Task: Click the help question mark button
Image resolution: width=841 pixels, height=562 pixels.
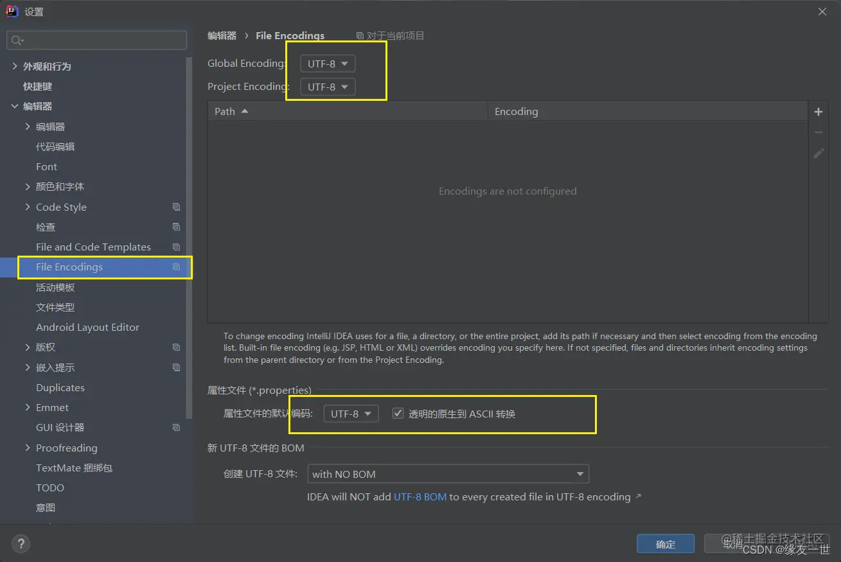Action: (21, 544)
